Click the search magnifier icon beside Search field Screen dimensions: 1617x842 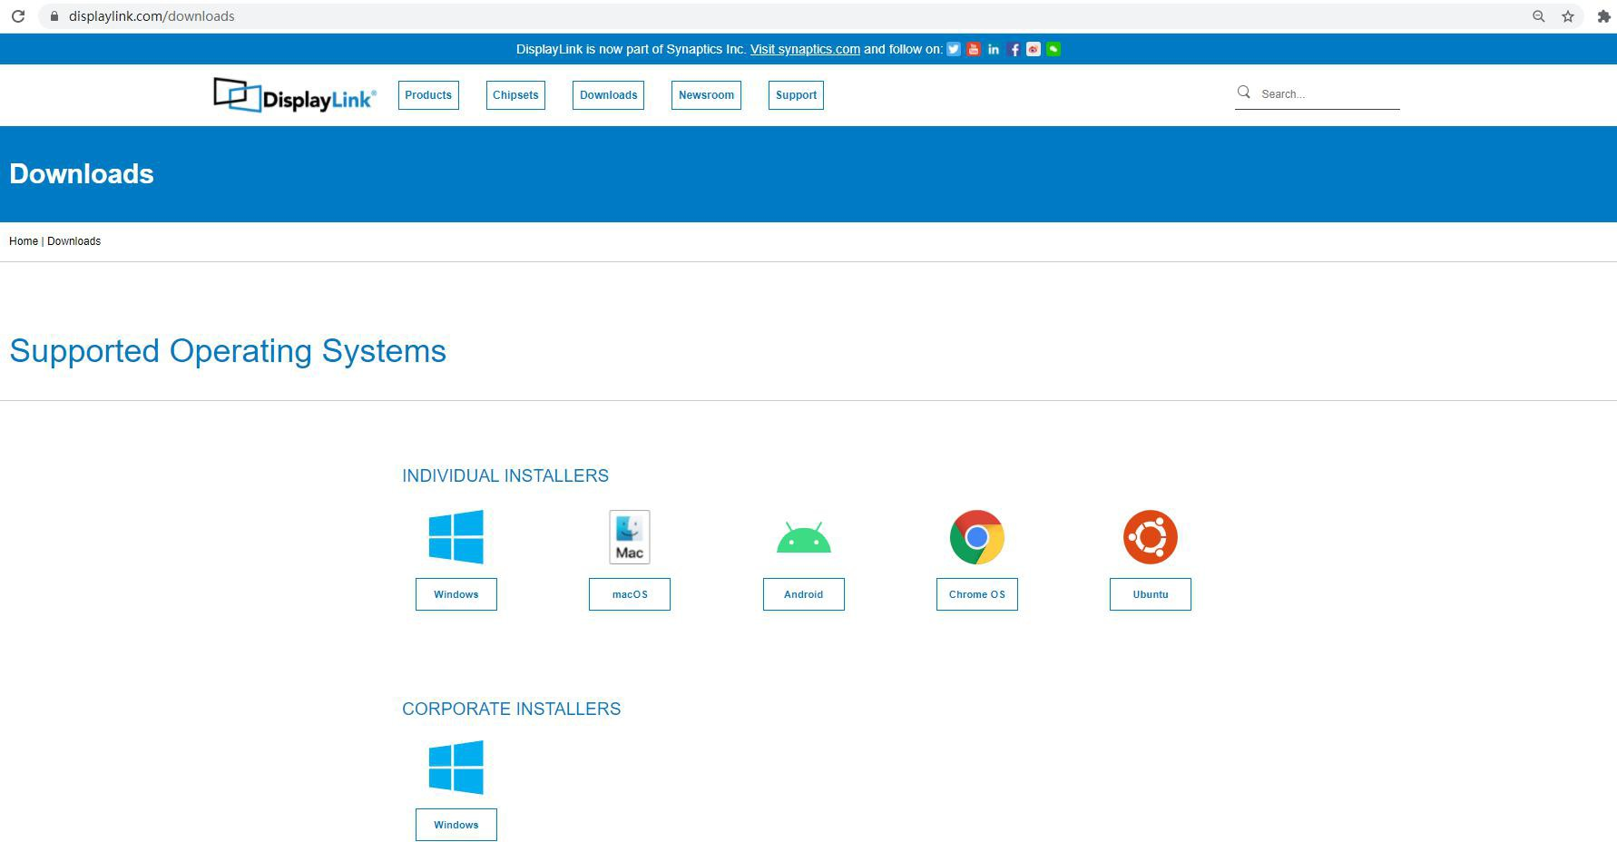tap(1244, 93)
